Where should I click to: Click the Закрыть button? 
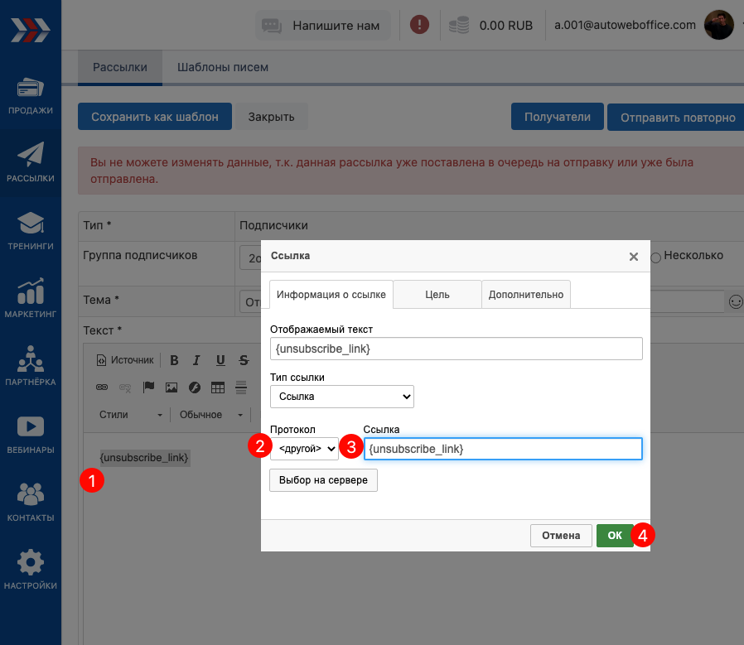(272, 117)
